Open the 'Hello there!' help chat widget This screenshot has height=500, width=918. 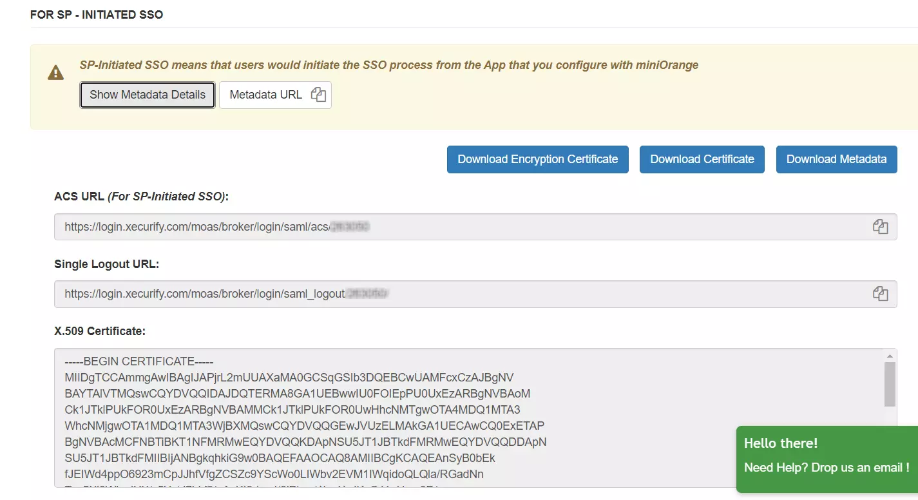827,459
